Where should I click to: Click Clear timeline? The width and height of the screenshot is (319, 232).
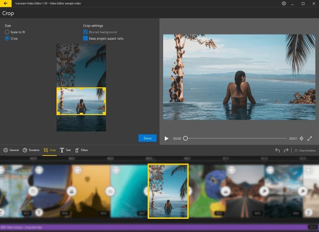(305, 150)
